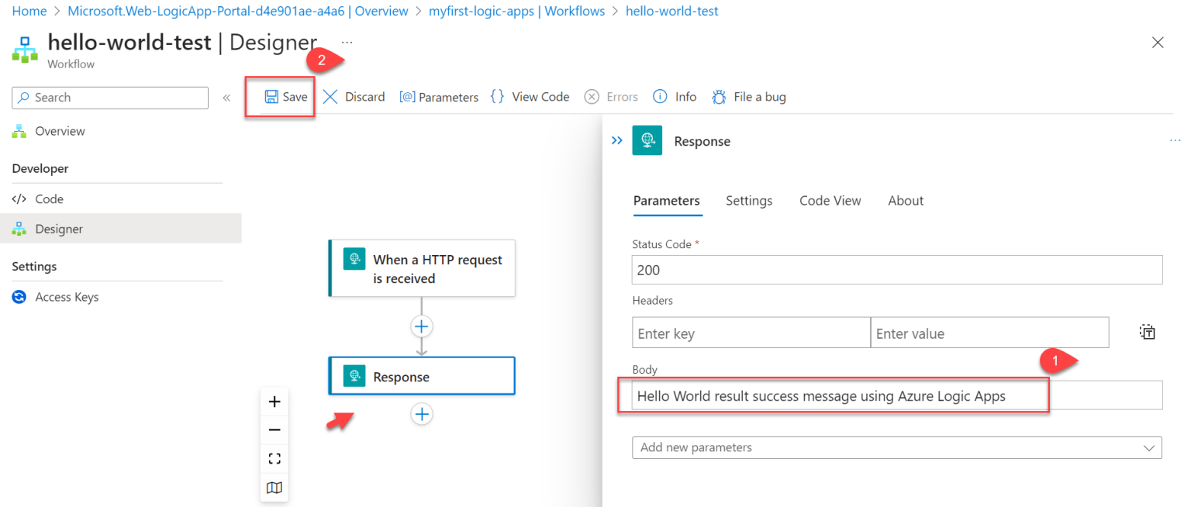Image resolution: width=1191 pixels, height=507 pixels.
Task: Collapse the Response details panel
Action: pos(616,140)
